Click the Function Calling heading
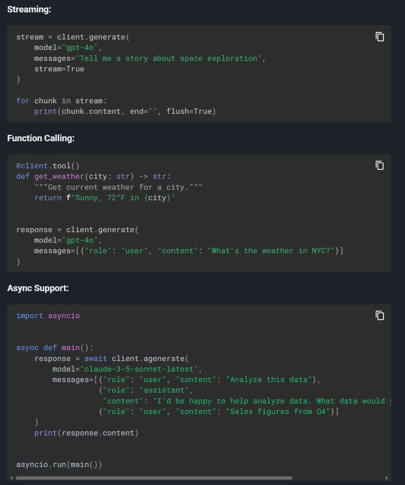405x485 pixels. click(x=41, y=138)
